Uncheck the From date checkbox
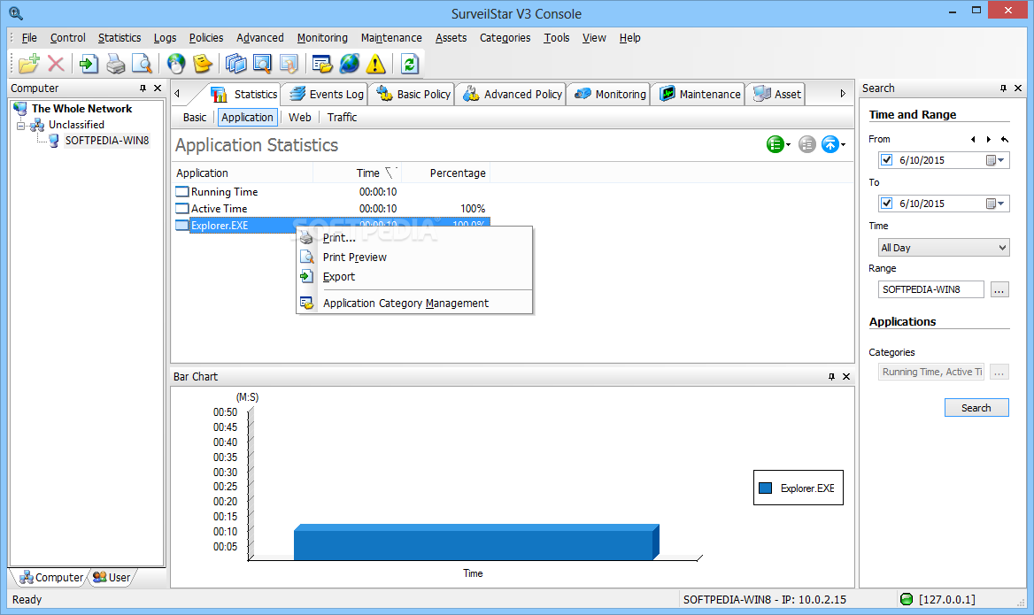This screenshot has height=615, width=1034. (x=886, y=160)
